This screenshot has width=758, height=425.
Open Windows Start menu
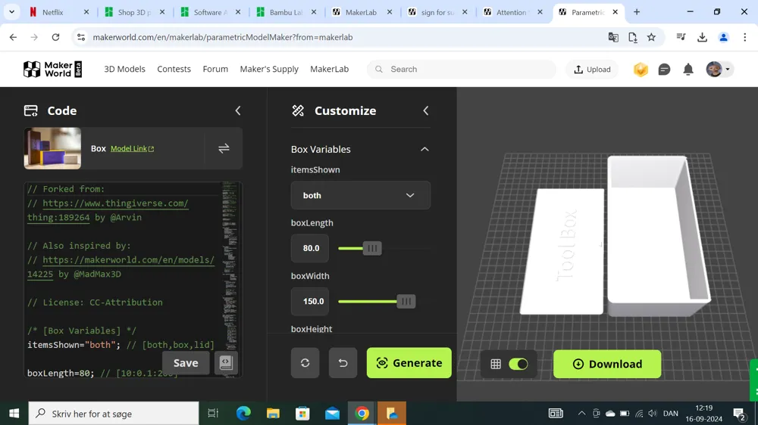[x=14, y=414]
